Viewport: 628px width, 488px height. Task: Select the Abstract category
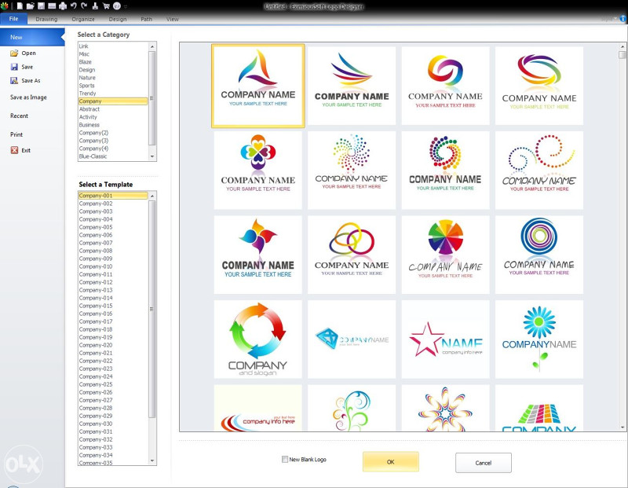tap(113, 109)
